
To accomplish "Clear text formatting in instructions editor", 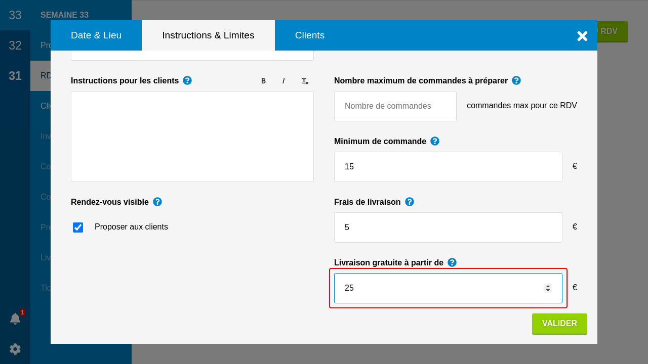I will [x=305, y=81].
